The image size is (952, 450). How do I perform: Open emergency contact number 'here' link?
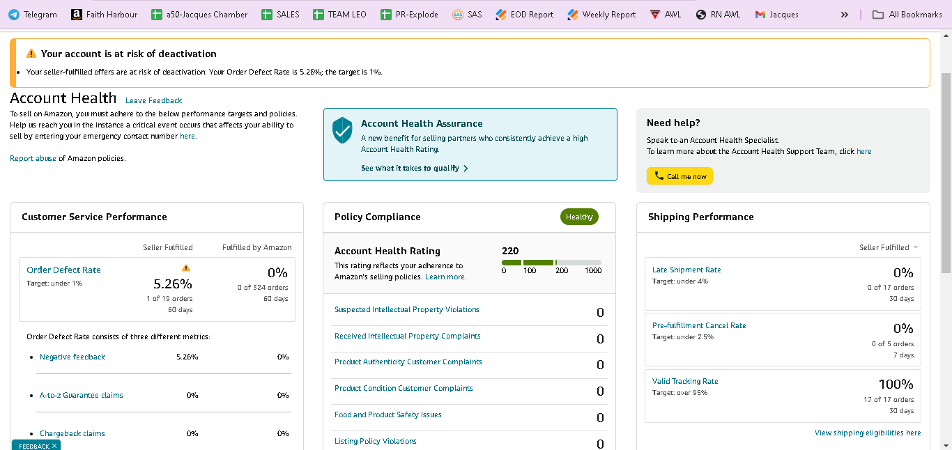tap(187, 136)
